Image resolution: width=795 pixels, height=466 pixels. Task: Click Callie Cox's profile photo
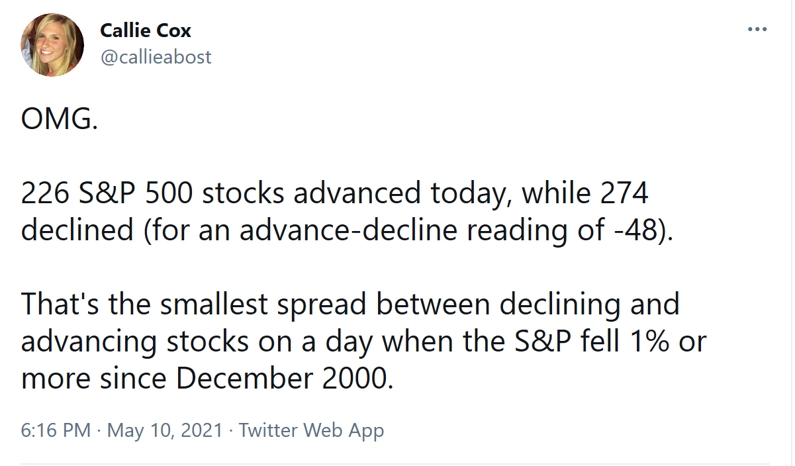click(x=52, y=44)
